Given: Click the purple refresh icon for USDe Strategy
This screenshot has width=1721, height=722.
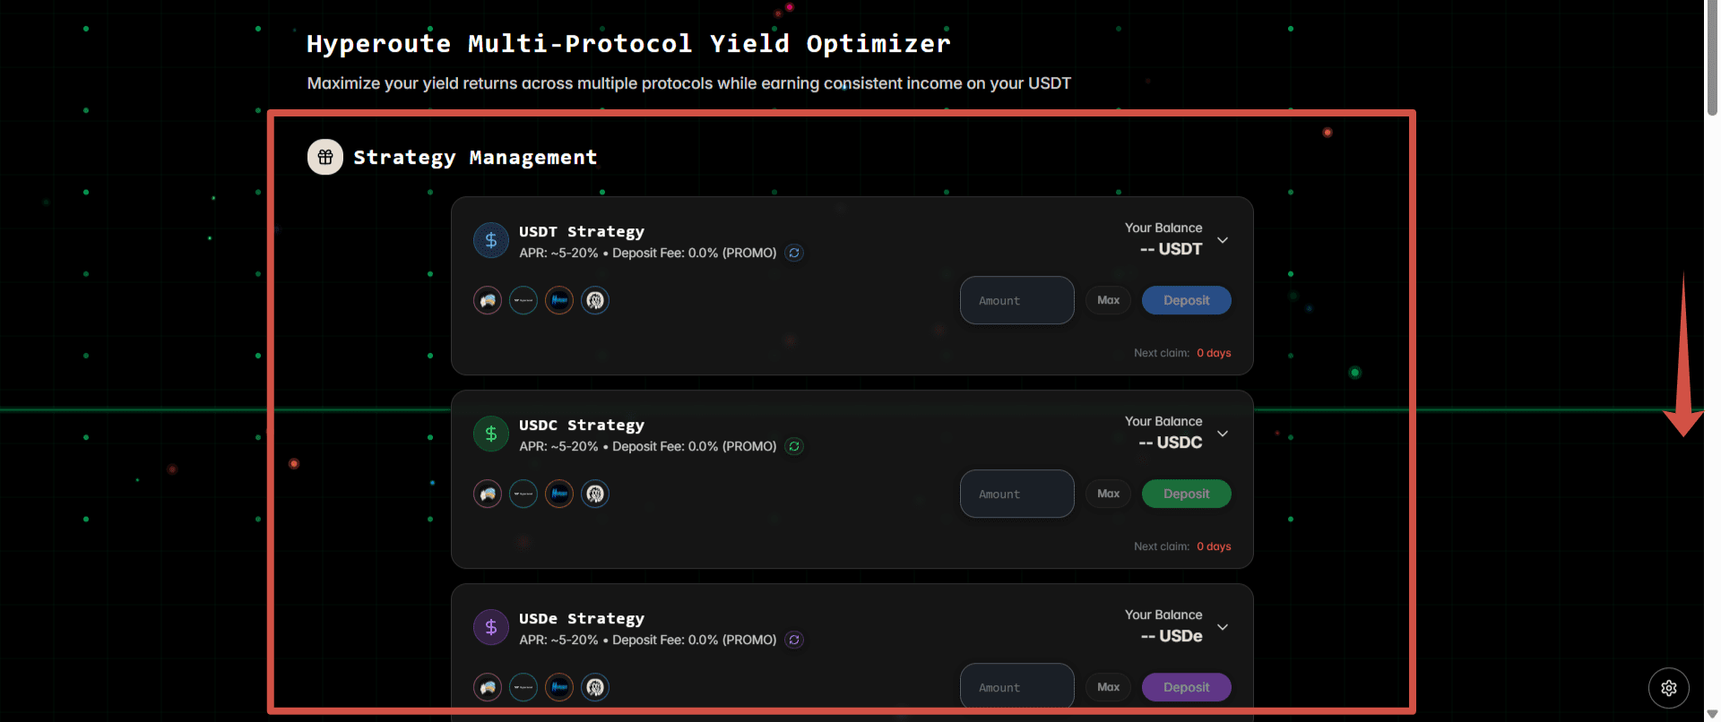Looking at the screenshot, I should click(794, 640).
